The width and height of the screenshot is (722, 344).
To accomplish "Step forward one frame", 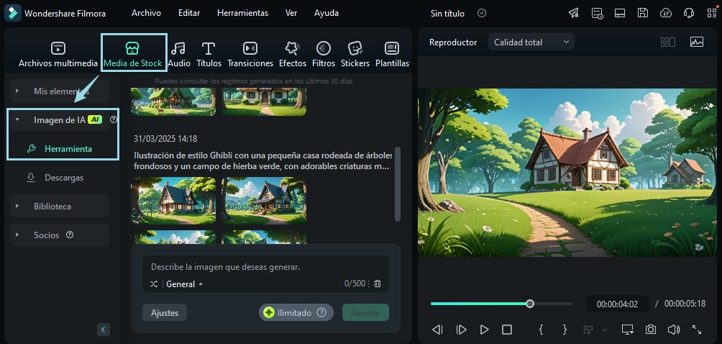I will click(x=461, y=330).
